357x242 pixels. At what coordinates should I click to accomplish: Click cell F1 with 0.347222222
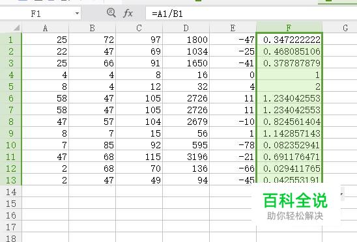pos(289,40)
